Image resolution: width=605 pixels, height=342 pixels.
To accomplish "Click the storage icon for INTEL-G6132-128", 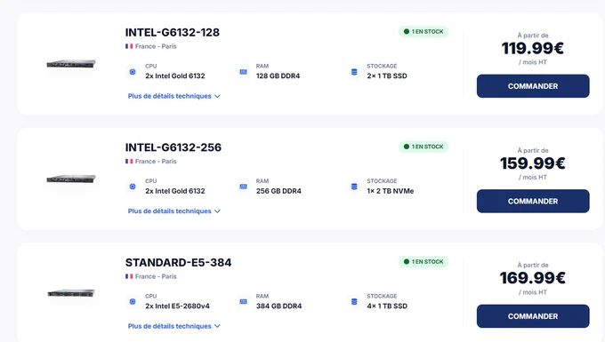I will tap(354, 72).
